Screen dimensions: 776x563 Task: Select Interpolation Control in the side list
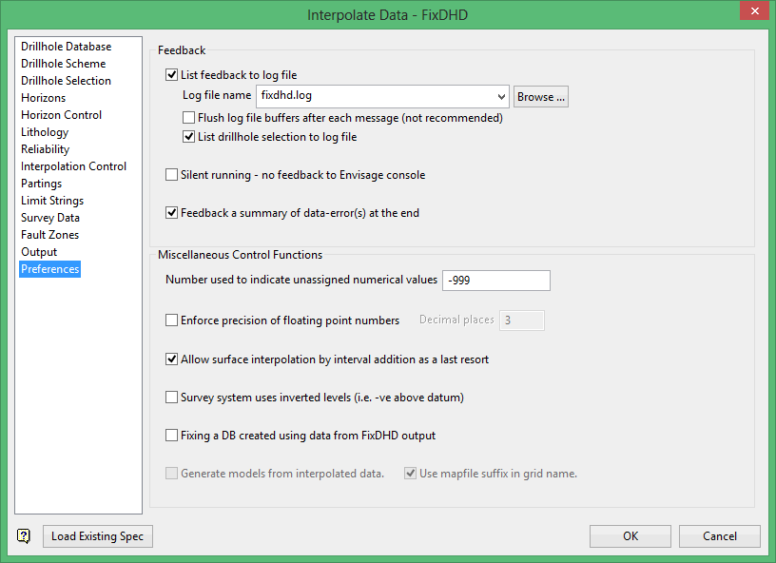point(73,166)
